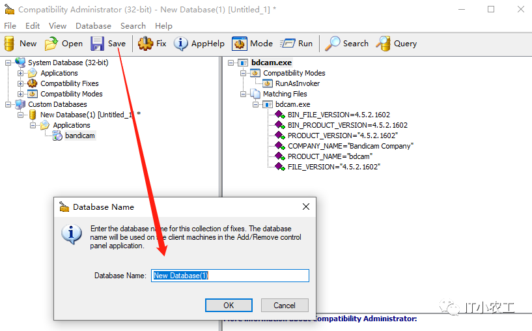Collapse the System Database (32-bit) node
This screenshot has height=331, width=532.
8,63
